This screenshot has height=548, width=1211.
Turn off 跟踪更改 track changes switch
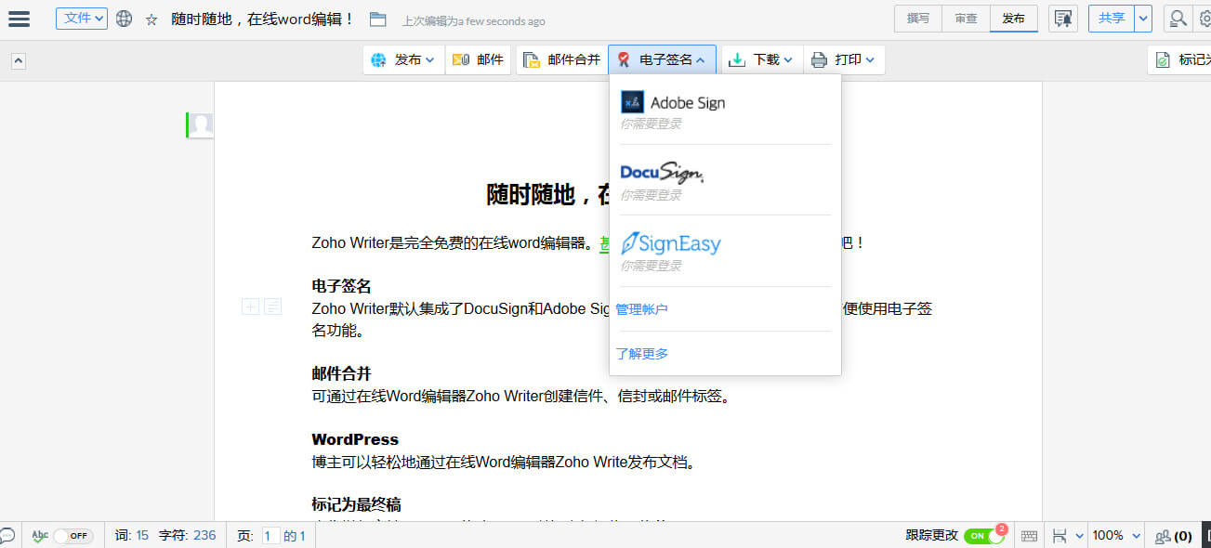coord(983,536)
